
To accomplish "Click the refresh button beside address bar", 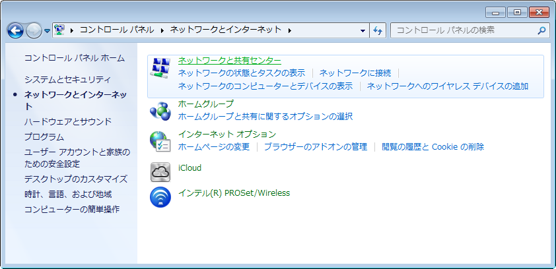I will tap(378, 31).
